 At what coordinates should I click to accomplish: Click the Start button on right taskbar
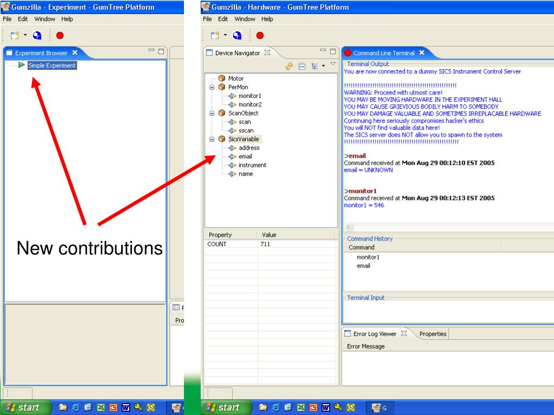pos(226,407)
